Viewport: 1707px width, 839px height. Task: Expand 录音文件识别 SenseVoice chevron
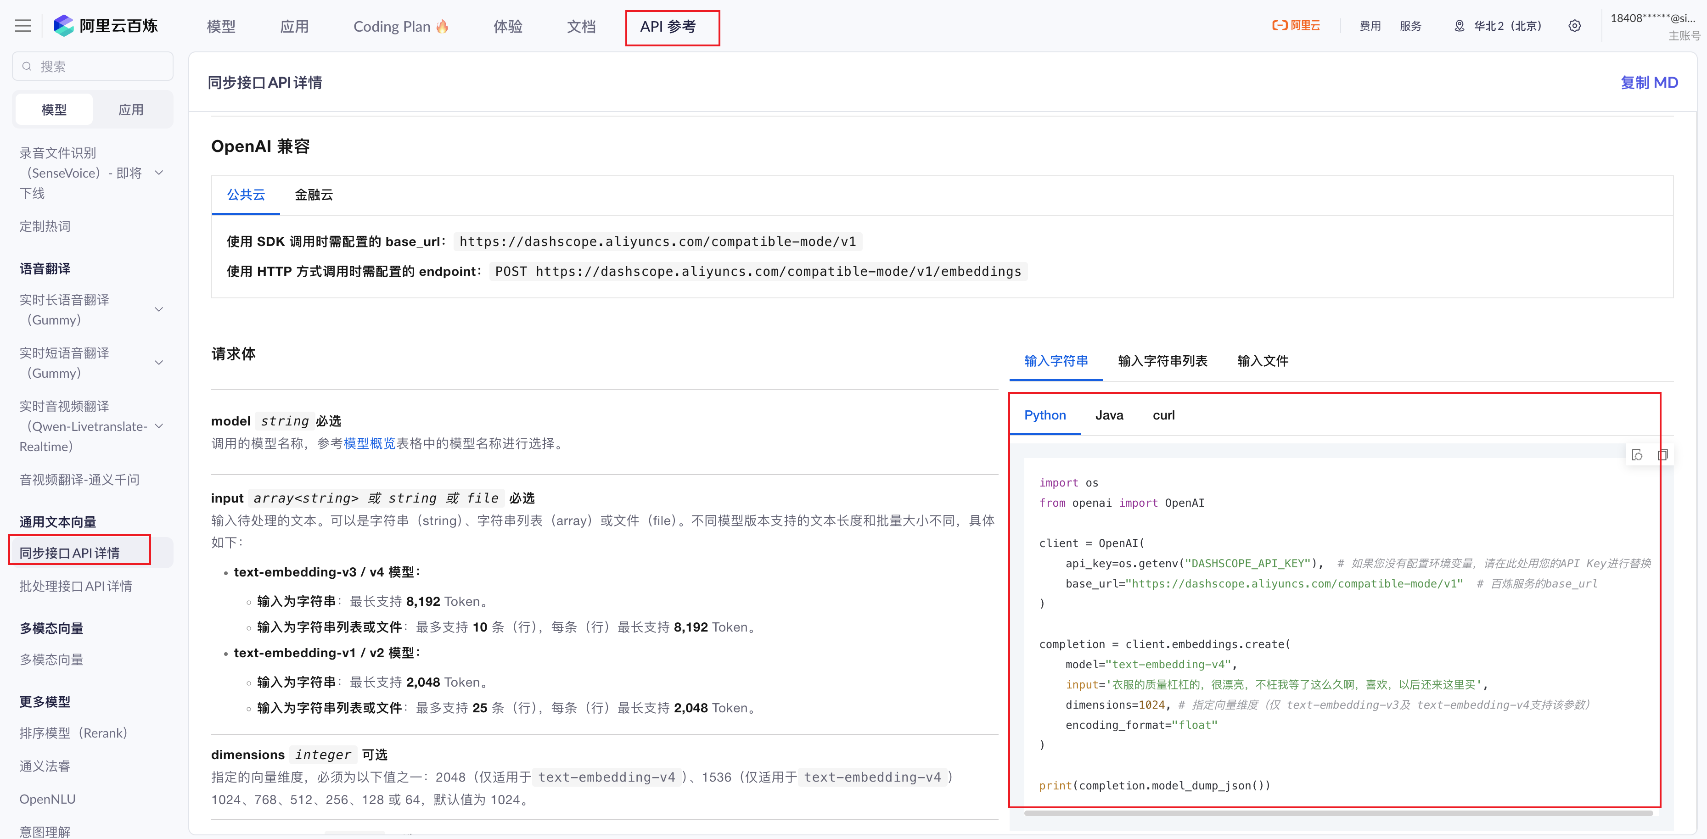click(x=159, y=173)
